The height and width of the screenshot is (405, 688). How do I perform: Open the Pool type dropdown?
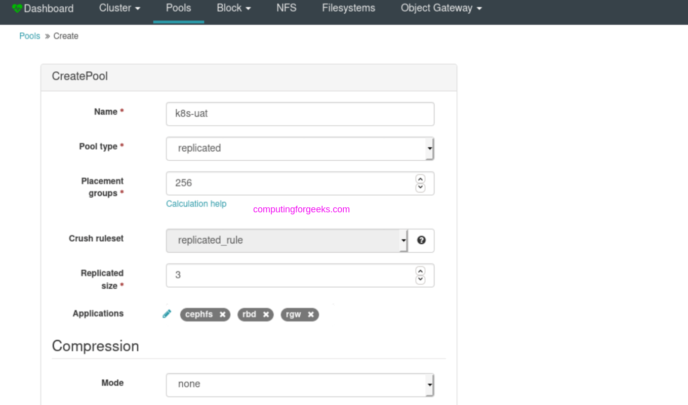click(429, 148)
